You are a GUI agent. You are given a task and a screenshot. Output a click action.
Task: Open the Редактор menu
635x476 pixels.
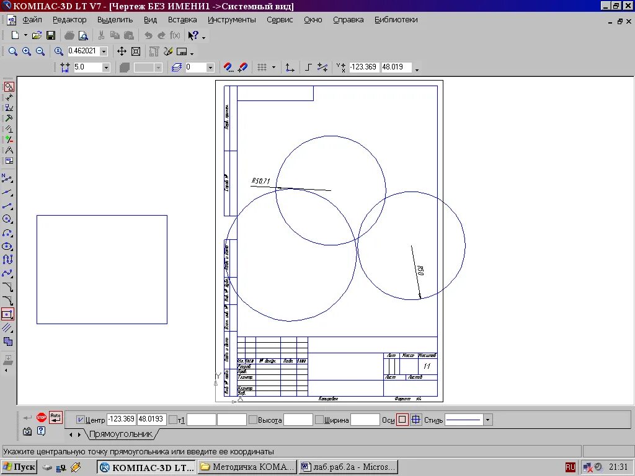69,19
